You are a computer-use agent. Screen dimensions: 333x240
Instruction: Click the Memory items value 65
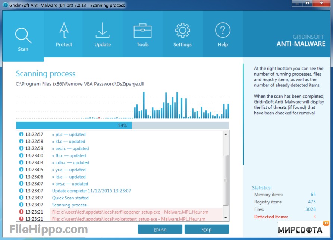313,195
